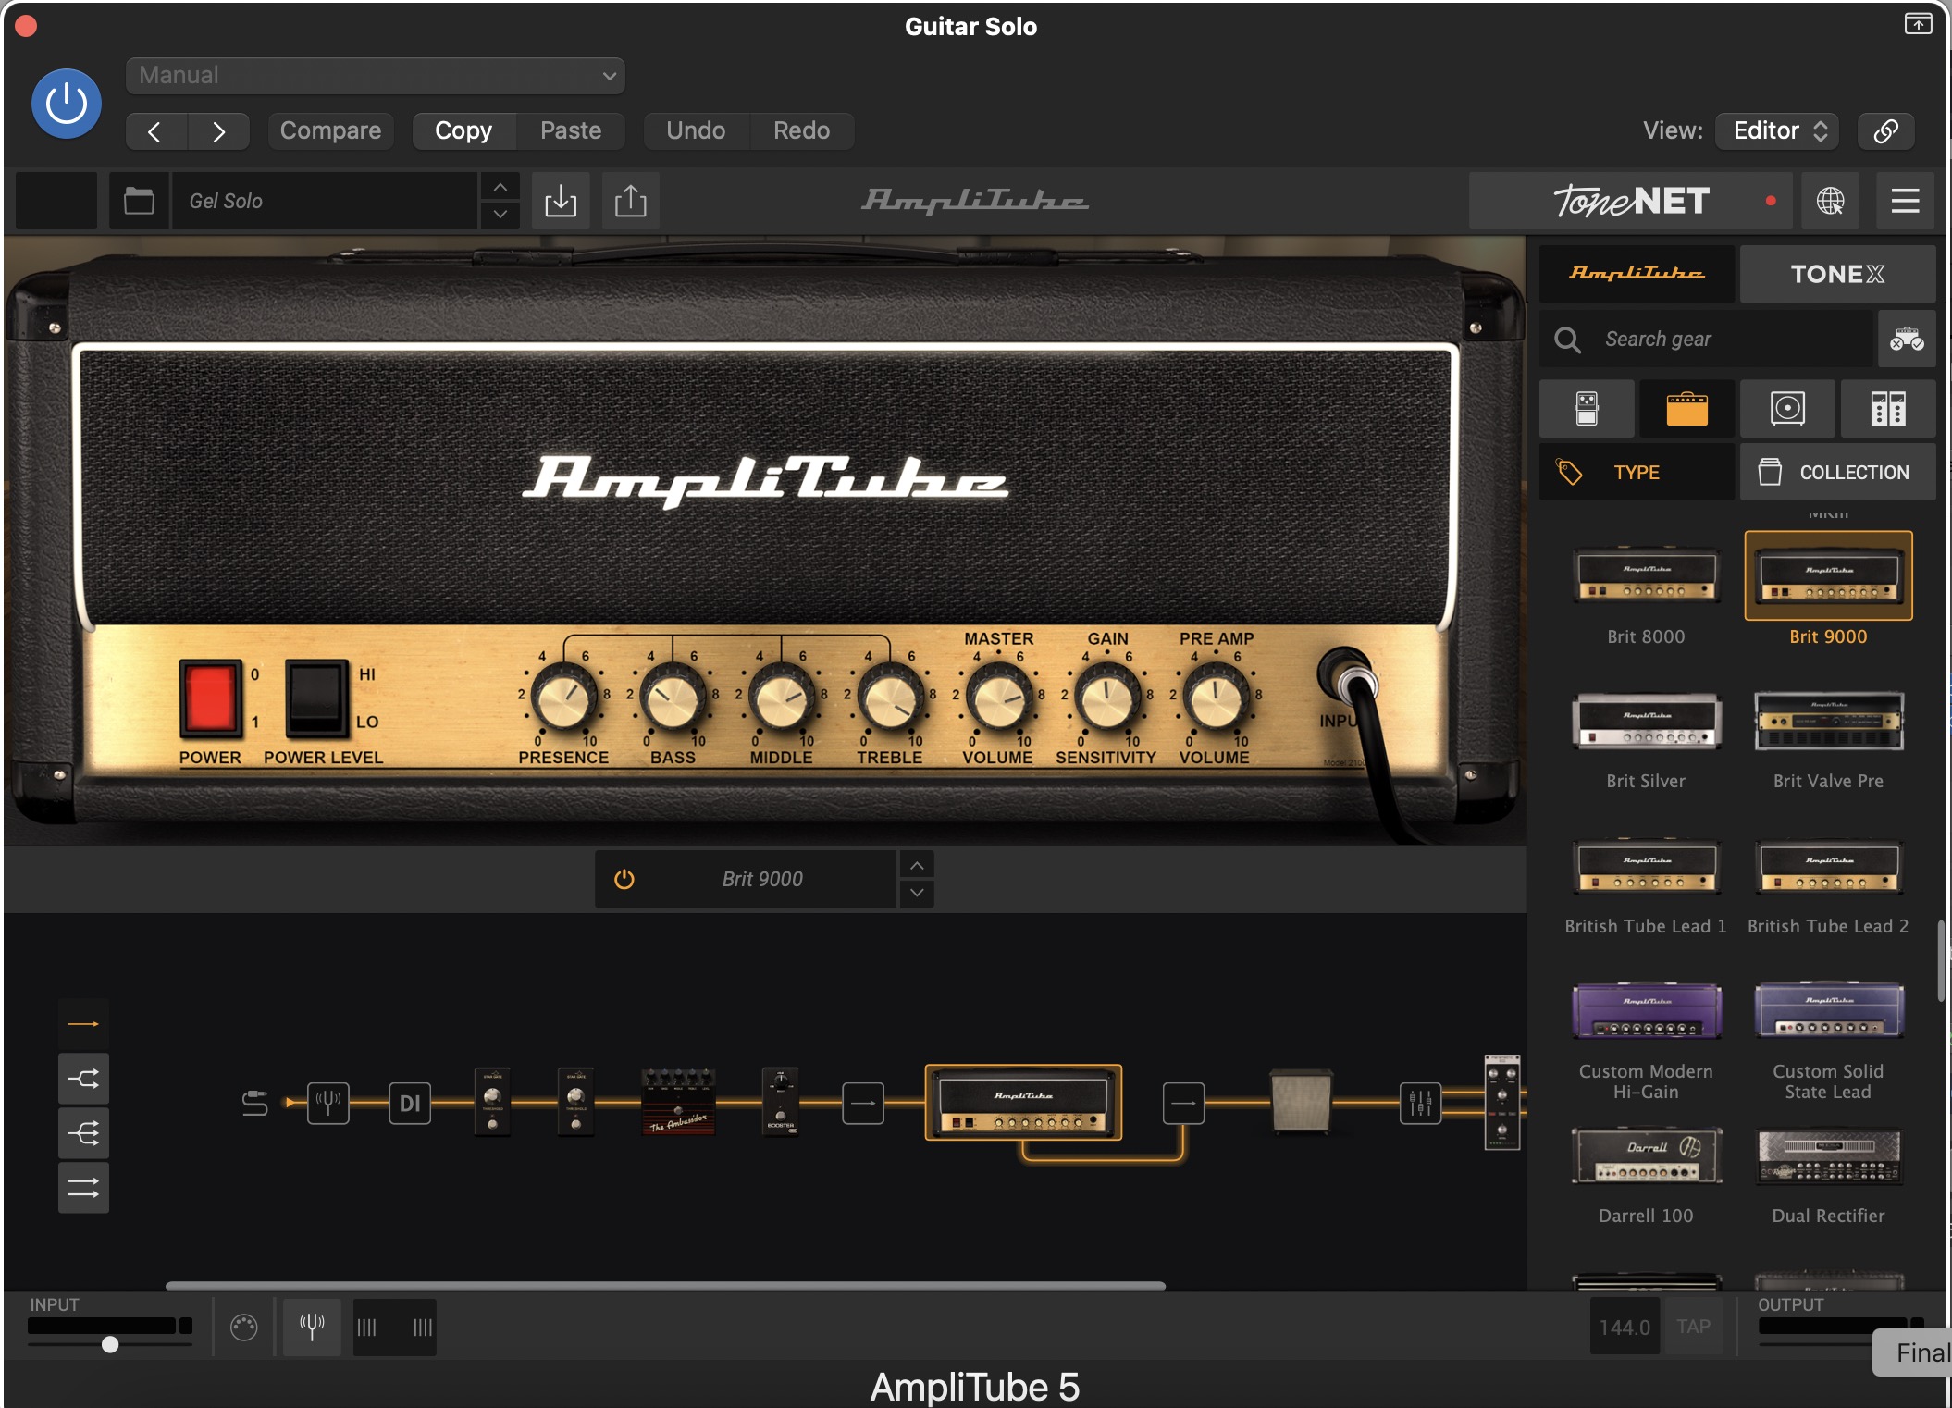Select the Custom Solid State Lead amp
Viewport: 1952px width, 1408px height.
point(1828,1010)
